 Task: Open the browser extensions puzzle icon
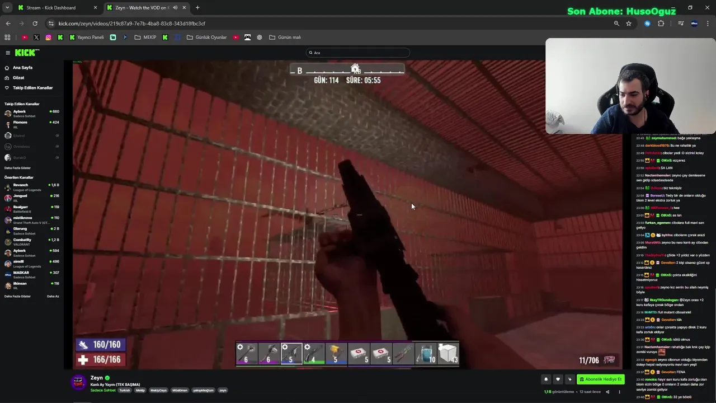(661, 24)
